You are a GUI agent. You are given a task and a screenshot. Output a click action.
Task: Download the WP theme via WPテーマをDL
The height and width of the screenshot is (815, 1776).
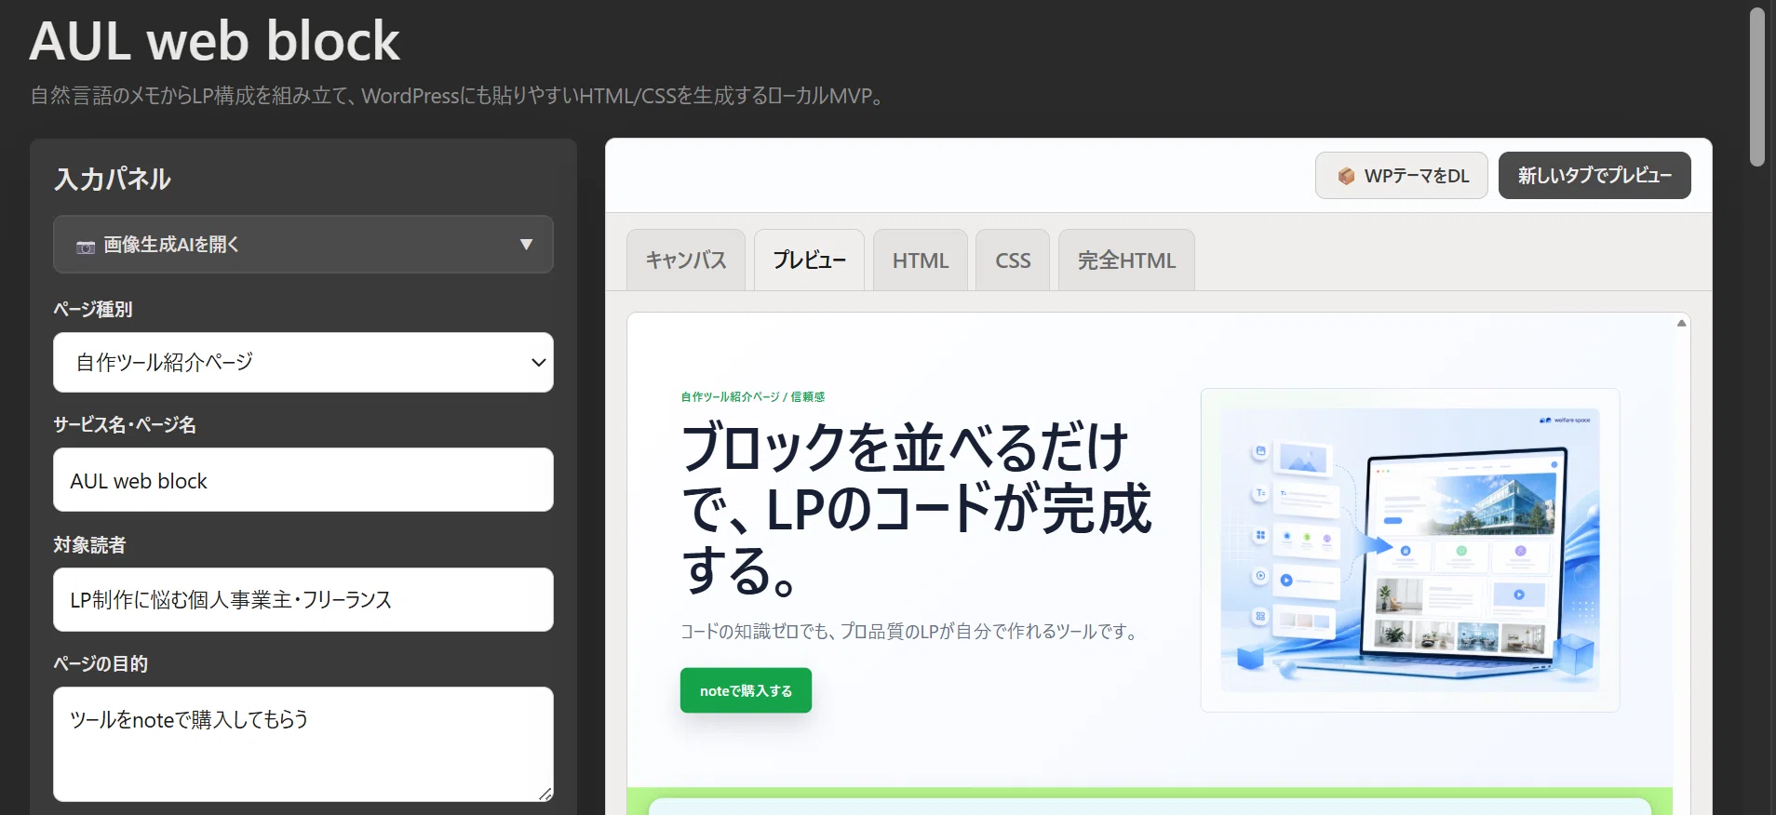click(1401, 176)
